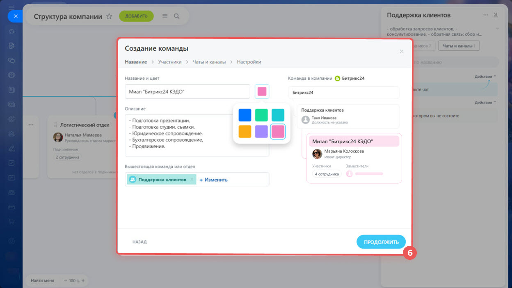Pick the purple color in the palette
Screen dimensions: 512x288
pyautogui.click(x=261, y=132)
